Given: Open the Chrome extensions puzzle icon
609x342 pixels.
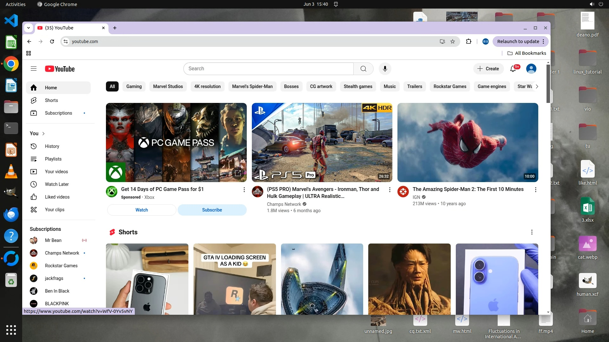Looking at the screenshot, I should (468, 41).
